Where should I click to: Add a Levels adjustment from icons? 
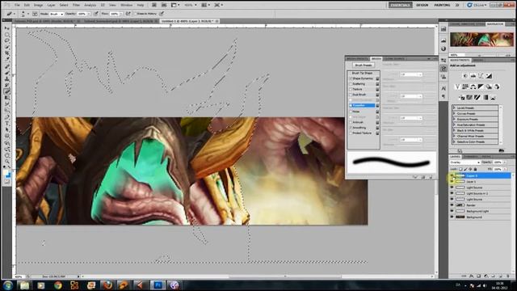click(x=473, y=76)
